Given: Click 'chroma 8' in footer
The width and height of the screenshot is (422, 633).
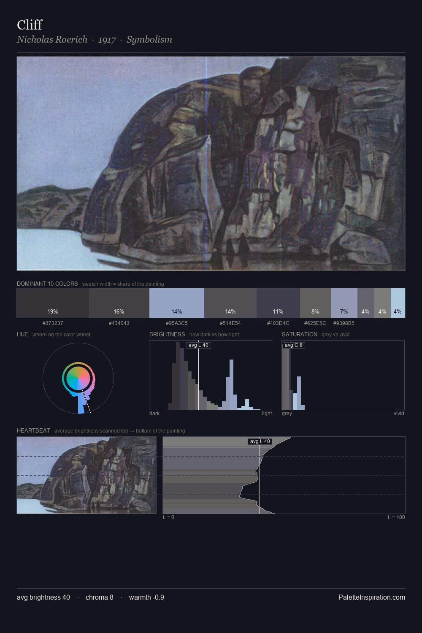Looking at the screenshot, I should click(100, 597).
